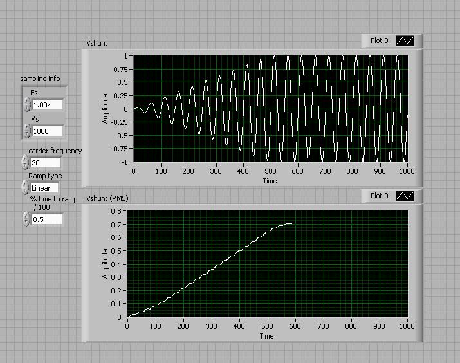
Task: Click the decrement arrow of the Fs control
Action: [x=27, y=107]
